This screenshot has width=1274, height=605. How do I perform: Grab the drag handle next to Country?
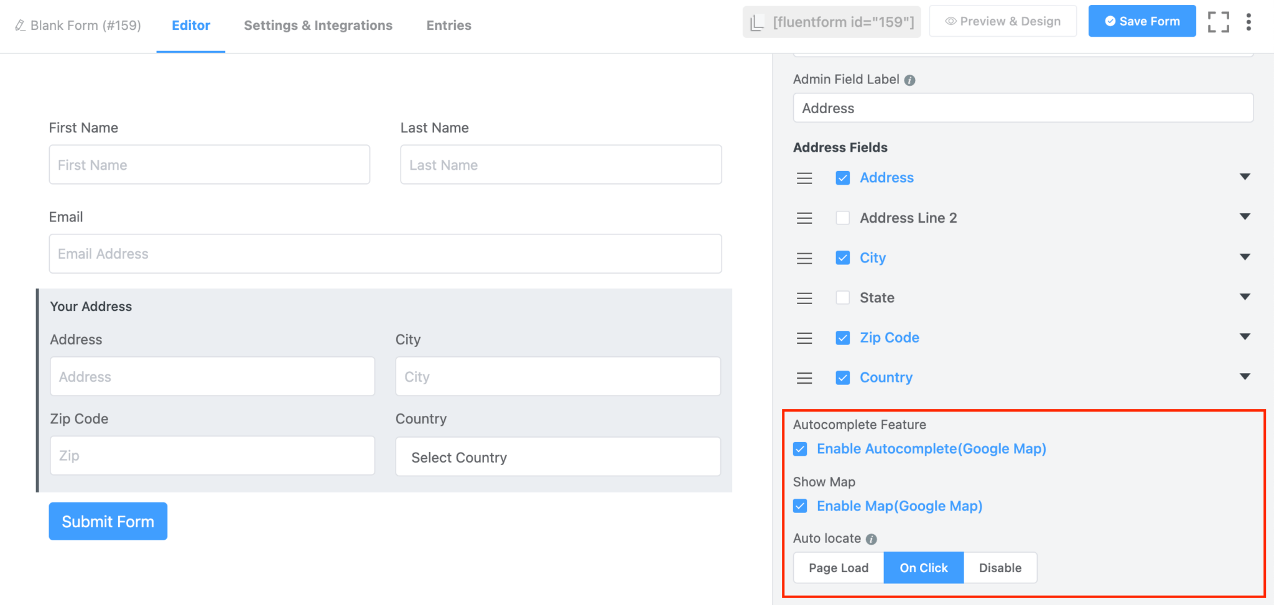coord(804,377)
